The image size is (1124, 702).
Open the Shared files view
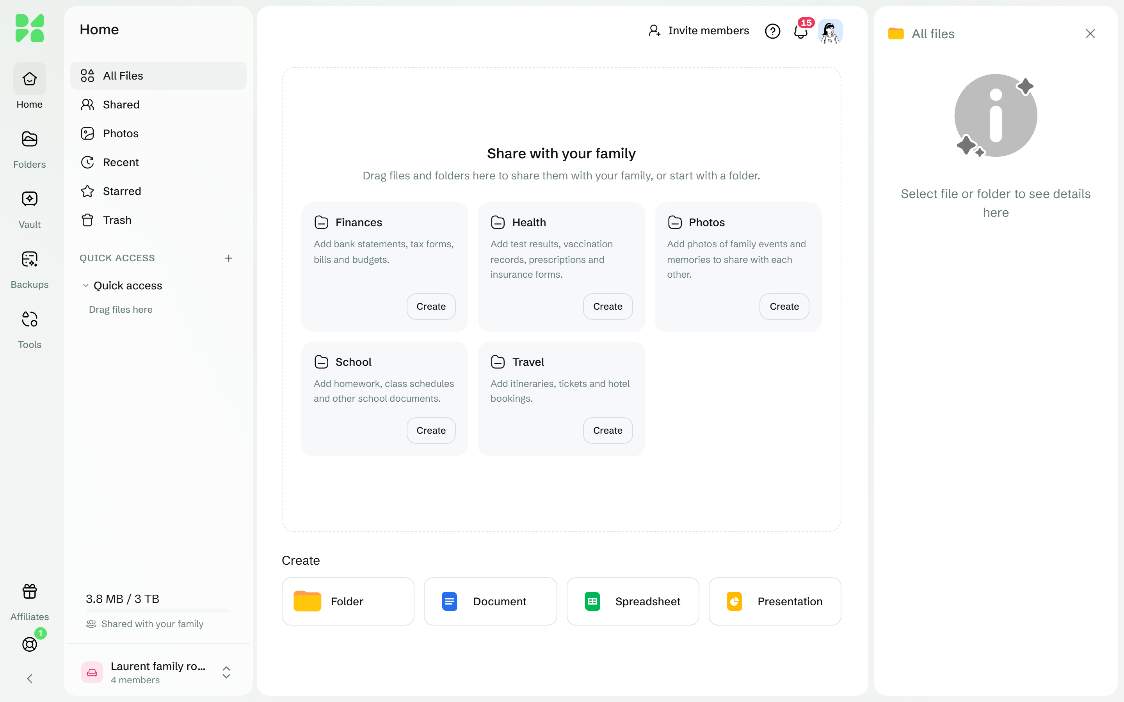(158, 105)
